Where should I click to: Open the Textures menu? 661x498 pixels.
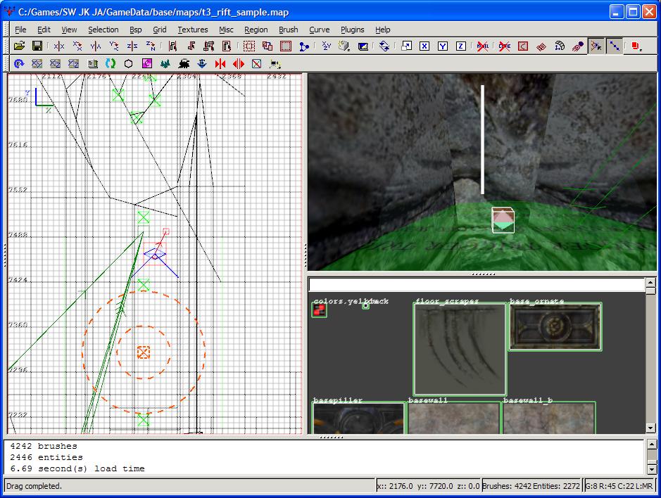(193, 30)
